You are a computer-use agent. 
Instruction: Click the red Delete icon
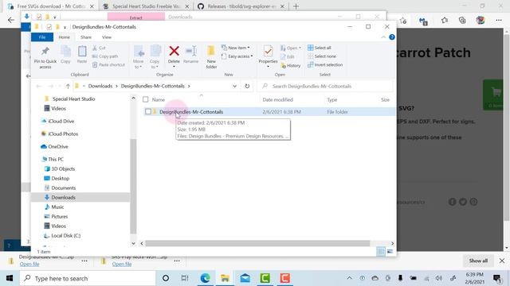pyautogui.click(x=174, y=51)
